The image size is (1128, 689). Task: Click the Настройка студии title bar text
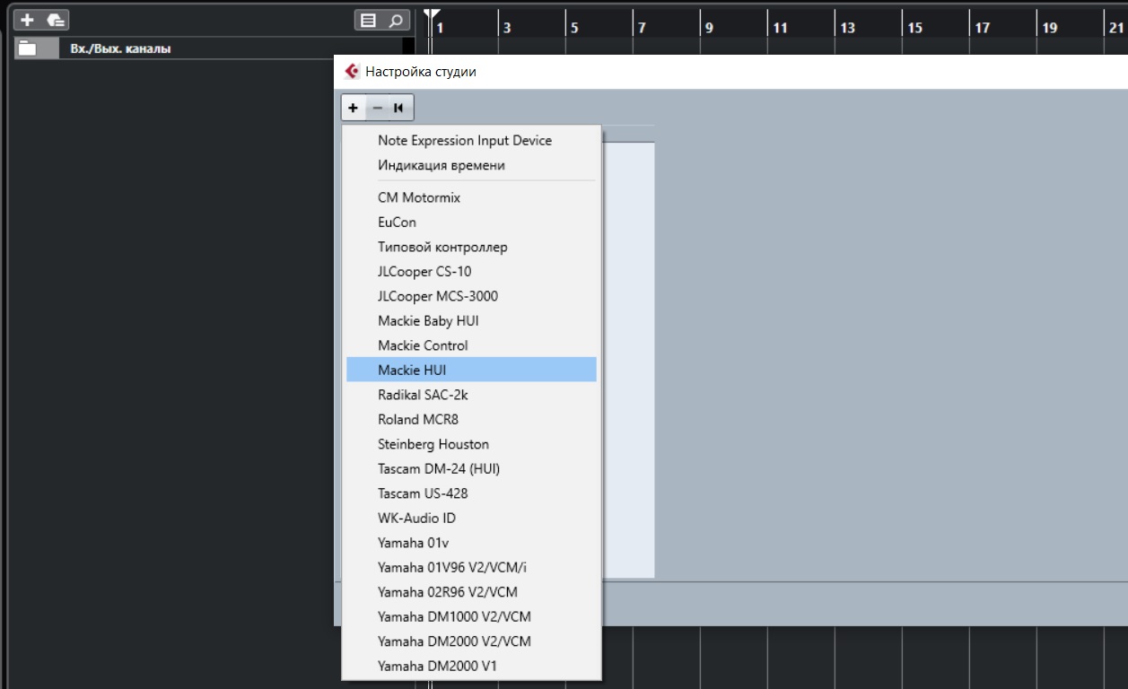click(x=421, y=72)
